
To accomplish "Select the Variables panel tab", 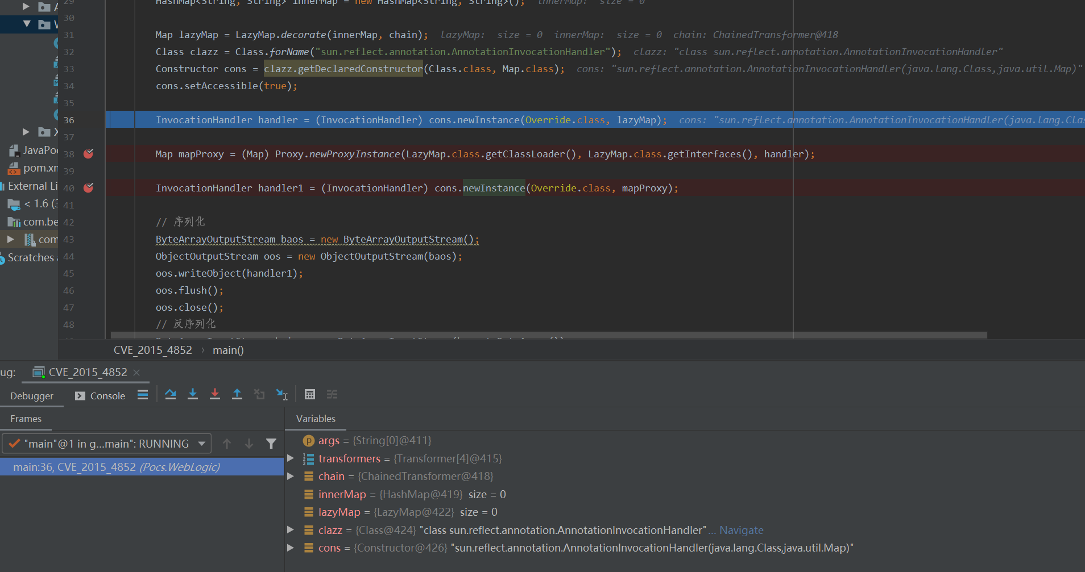I will [x=316, y=419].
